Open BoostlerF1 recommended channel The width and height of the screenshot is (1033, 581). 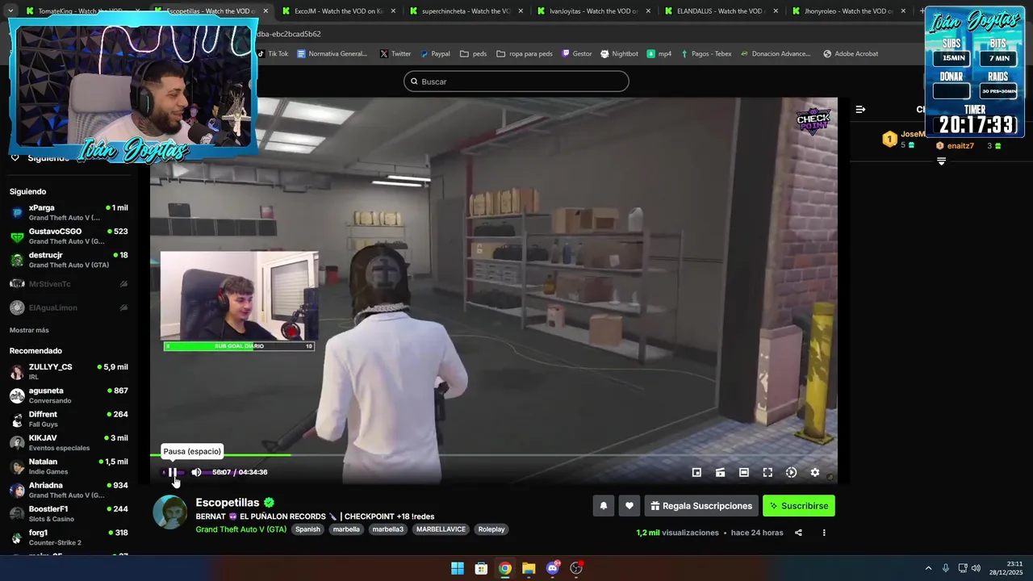click(x=69, y=514)
